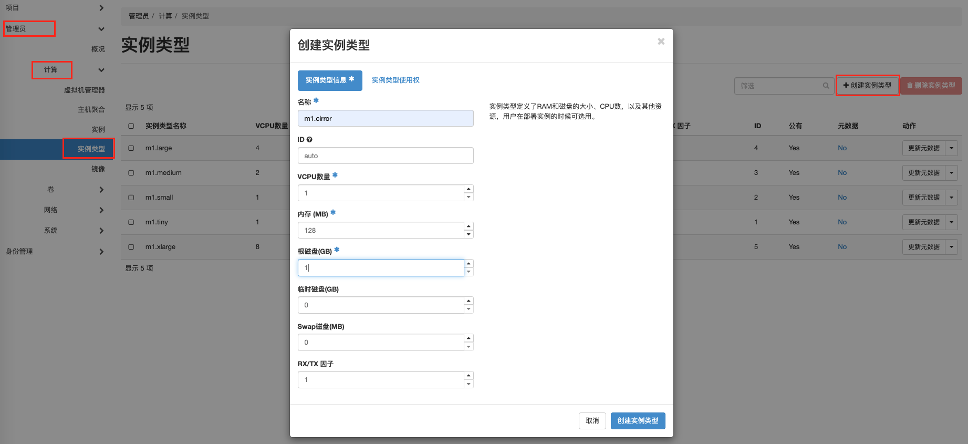Click the No metadata link for m1.tiny
Screen dimensions: 968x444
point(842,222)
